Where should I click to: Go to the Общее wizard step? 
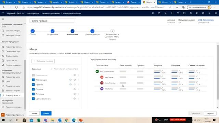[33, 31]
